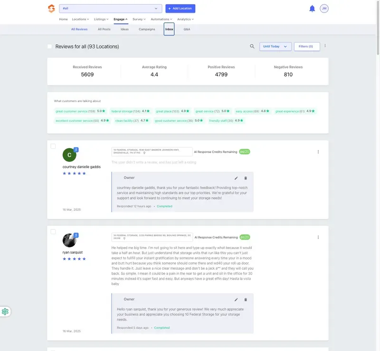Viewport: 380px width, 351px height.
Task: Filter by great place tag
Action: coord(172,111)
